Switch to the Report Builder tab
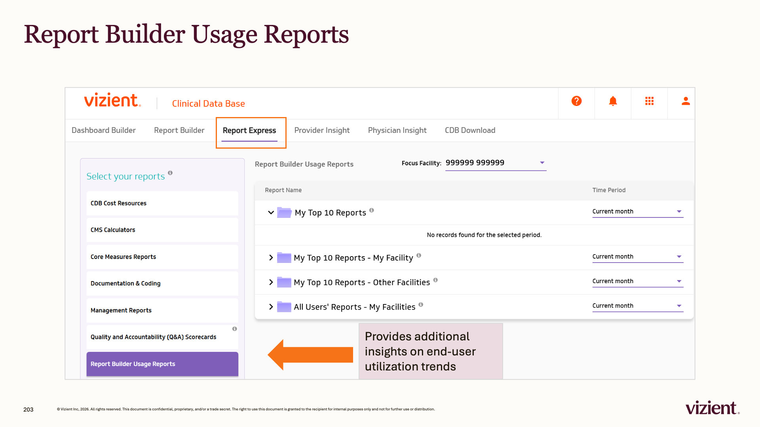This screenshot has width=760, height=427. point(179,130)
